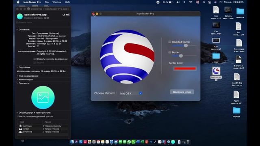
Task: Collapse the 'Подробнее' section
Action: pos(17,67)
